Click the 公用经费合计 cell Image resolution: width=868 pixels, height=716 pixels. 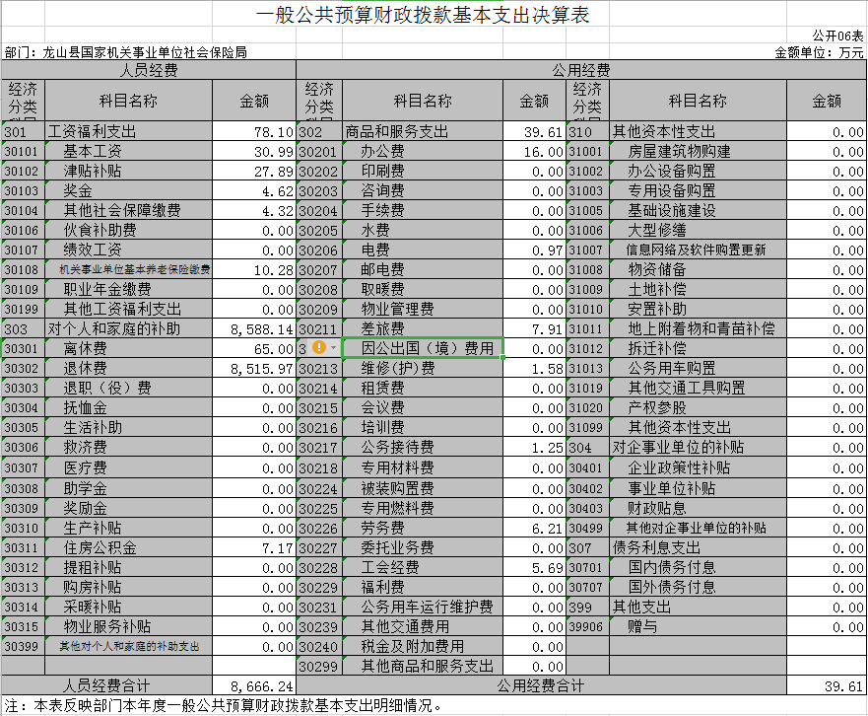(x=541, y=686)
